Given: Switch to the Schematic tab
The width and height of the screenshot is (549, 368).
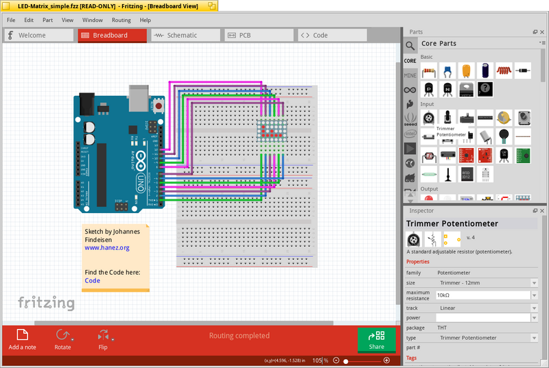Looking at the screenshot, I should 186,36.
